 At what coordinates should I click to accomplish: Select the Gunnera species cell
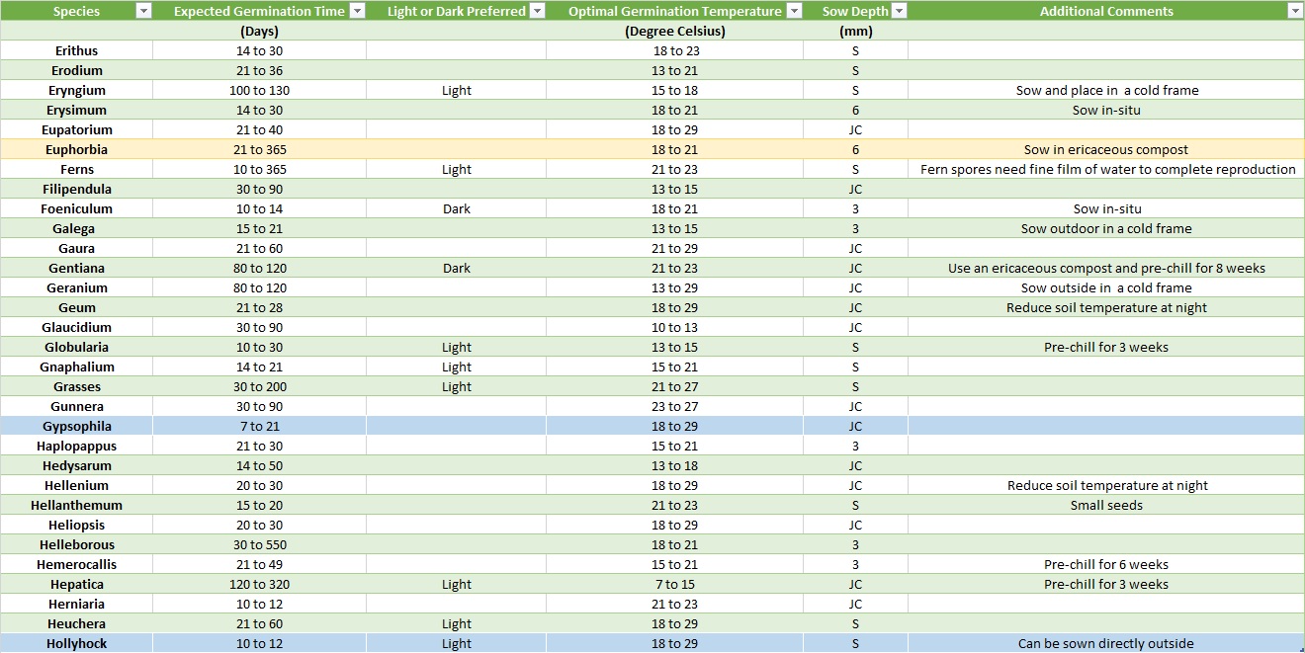tap(76, 406)
